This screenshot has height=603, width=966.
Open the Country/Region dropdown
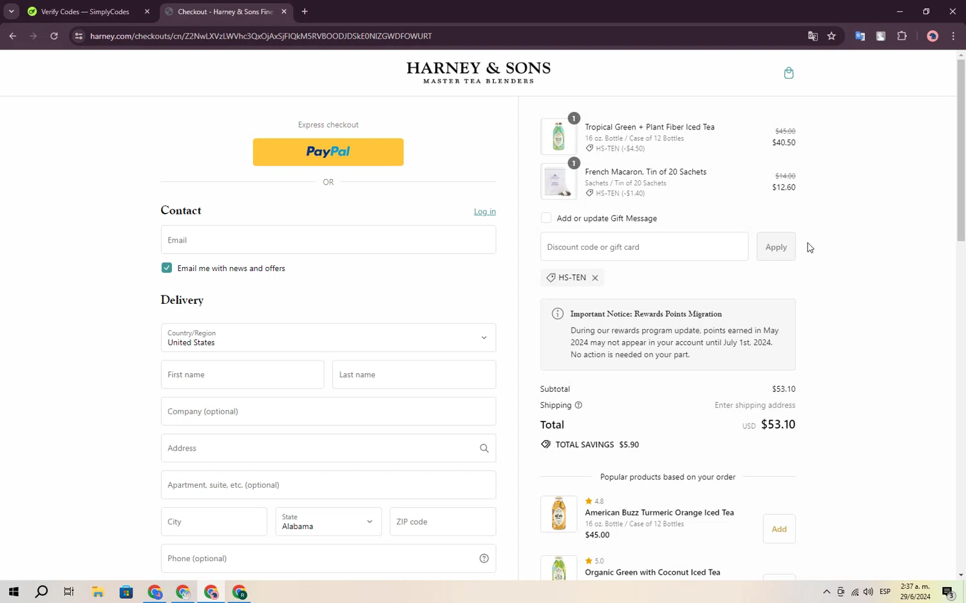pos(328,338)
